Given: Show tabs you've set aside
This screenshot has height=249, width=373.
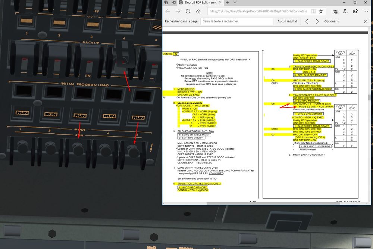Looking at the screenshot, I should (166, 2).
